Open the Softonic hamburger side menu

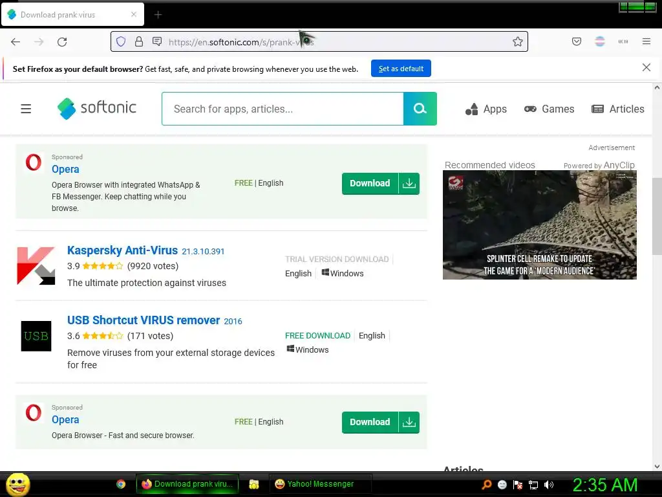pyautogui.click(x=26, y=109)
